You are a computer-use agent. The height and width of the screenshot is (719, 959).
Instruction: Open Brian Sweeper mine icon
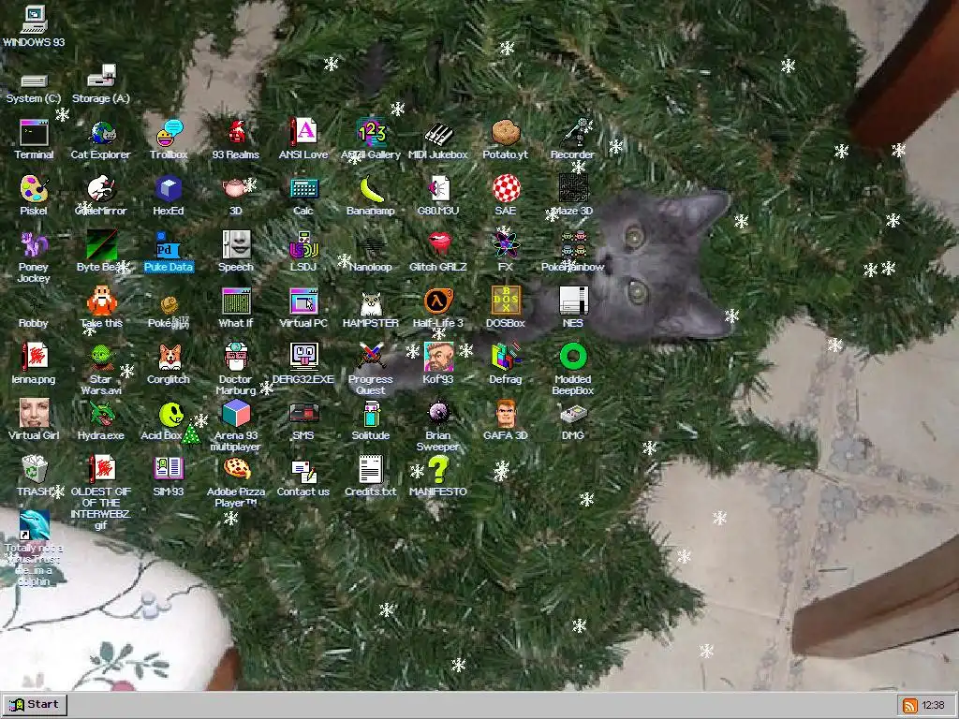pos(438,413)
